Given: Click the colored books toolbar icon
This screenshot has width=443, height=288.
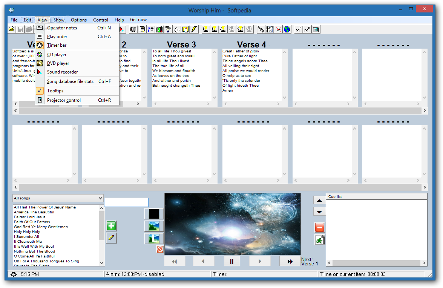Looking at the screenshot, I should 159,29.
